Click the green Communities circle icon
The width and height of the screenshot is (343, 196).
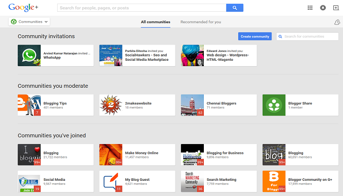pyautogui.click(x=14, y=22)
